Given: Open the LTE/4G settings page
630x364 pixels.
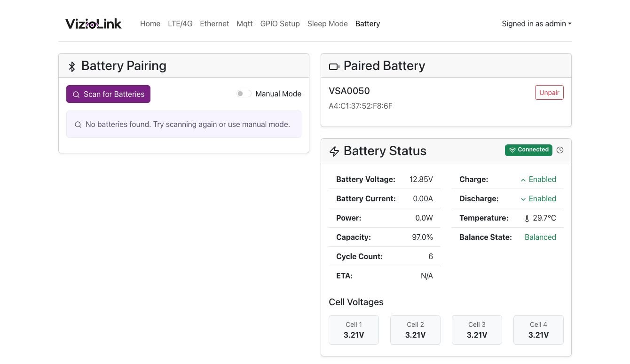Looking at the screenshot, I should (180, 24).
